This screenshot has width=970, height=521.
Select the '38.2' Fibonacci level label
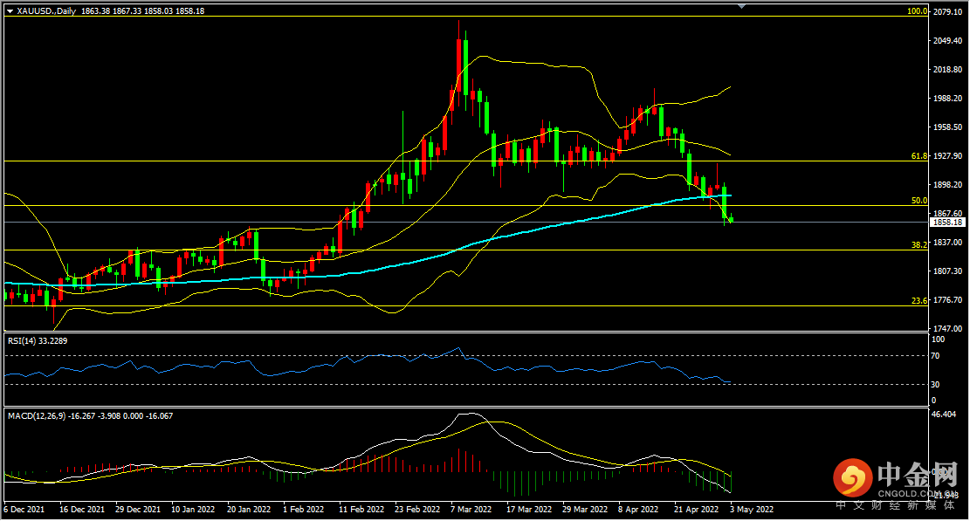pos(919,245)
